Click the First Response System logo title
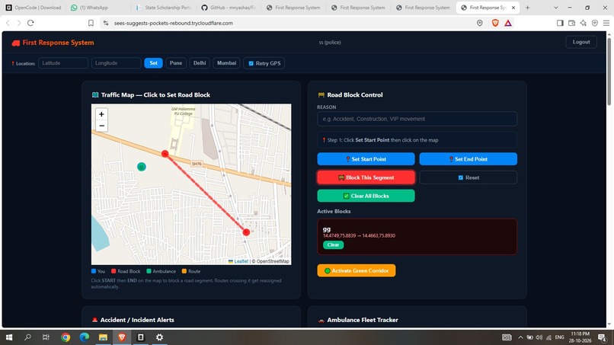This screenshot has height=345, width=614. pos(53,43)
